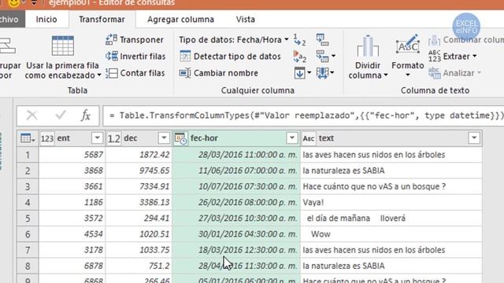Click Usar la primera fila como encabezado icon
Viewport: 504px width, 283px height.
coord(63,46)
